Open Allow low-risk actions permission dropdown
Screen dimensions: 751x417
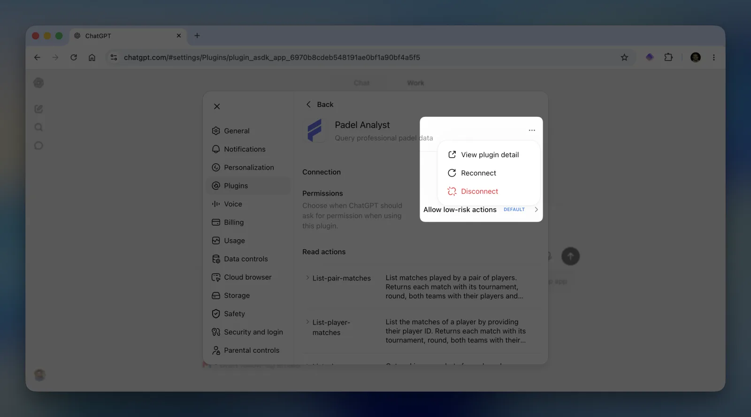tap(481, 210)
